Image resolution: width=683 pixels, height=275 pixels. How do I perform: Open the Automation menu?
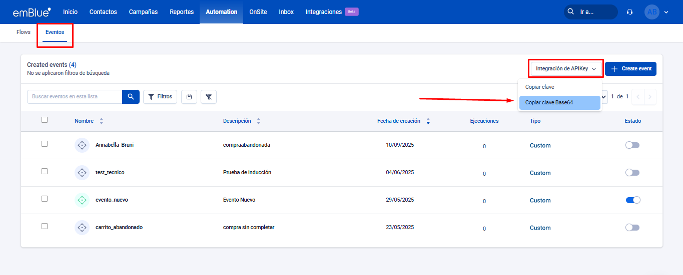(222, 12)
